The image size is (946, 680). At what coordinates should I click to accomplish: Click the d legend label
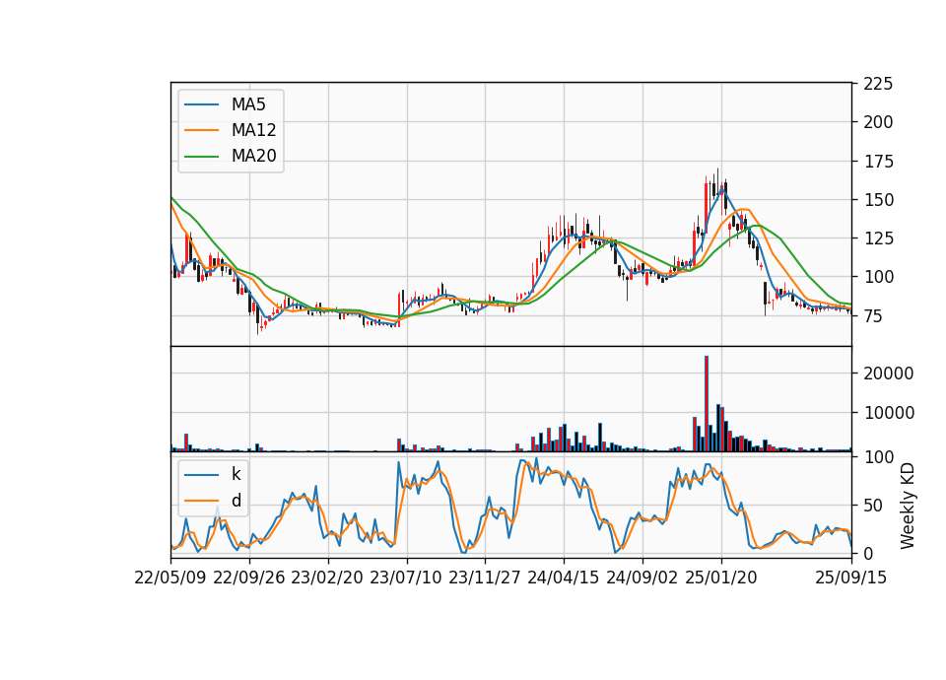pyautogui.click(x=236, y=501)
